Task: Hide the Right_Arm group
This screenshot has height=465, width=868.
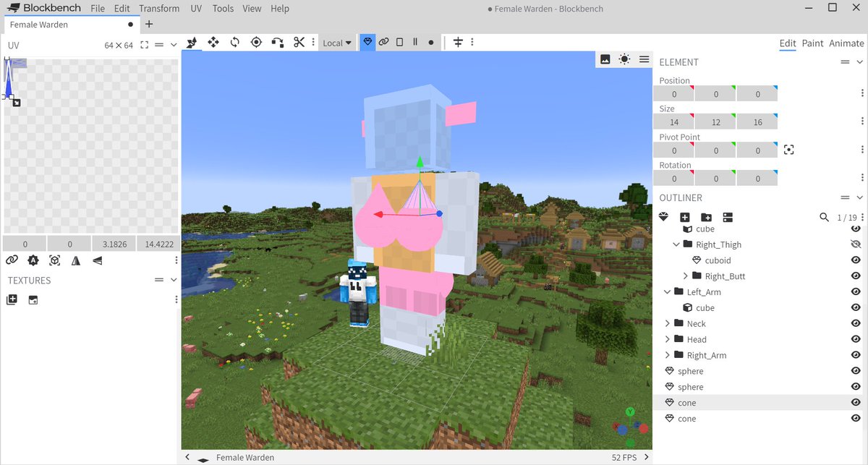Action: click(x=856, y=355)
